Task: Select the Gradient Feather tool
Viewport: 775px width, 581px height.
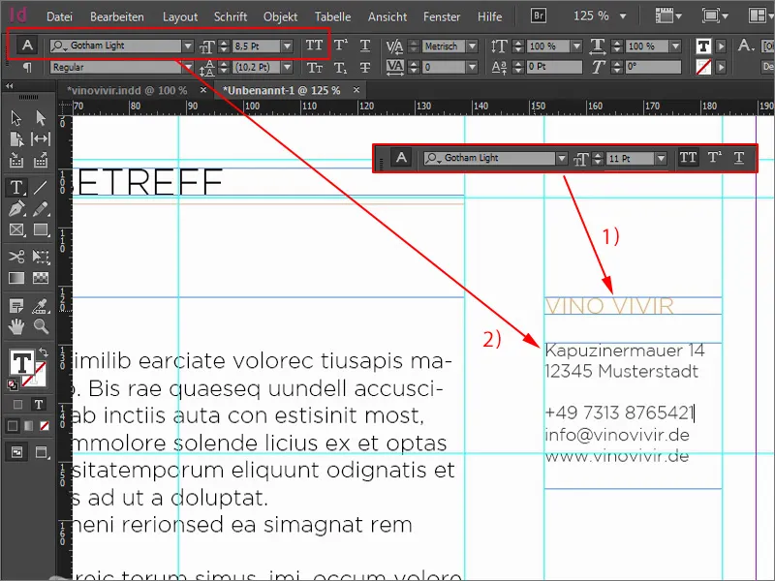Action: [x=41, y=278]
